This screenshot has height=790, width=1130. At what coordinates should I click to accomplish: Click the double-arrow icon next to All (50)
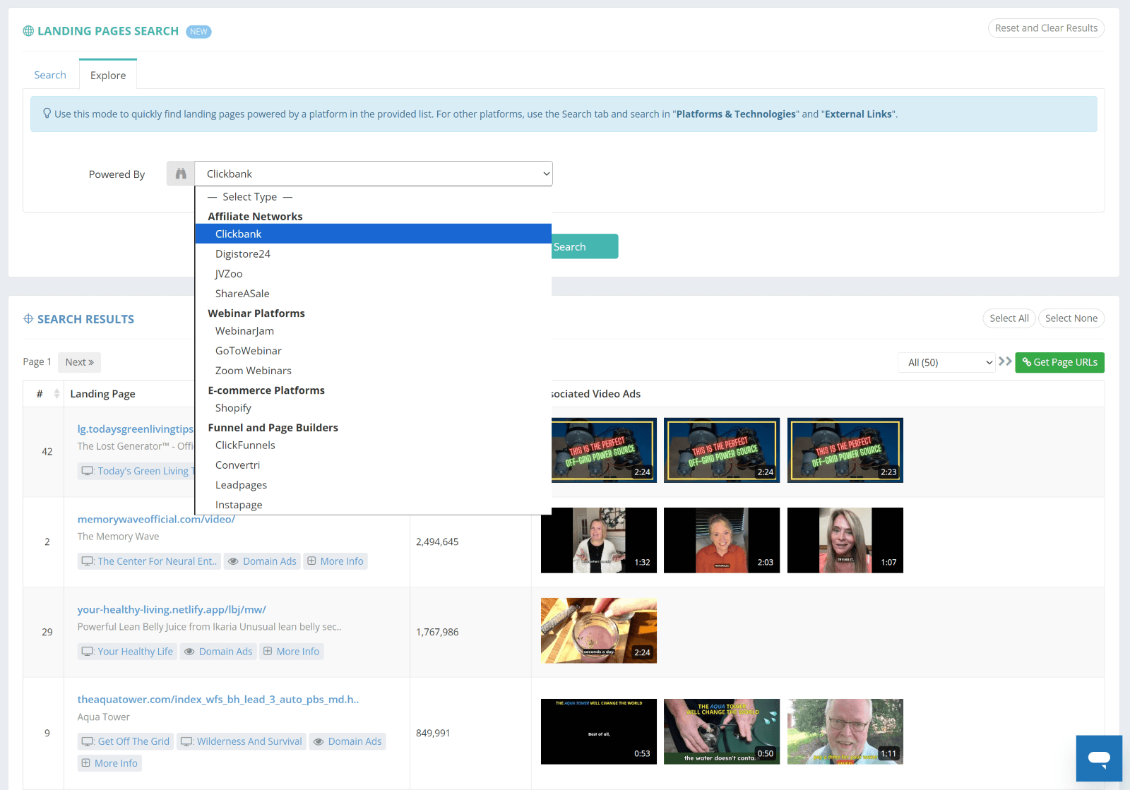[x=1005, y=361]
